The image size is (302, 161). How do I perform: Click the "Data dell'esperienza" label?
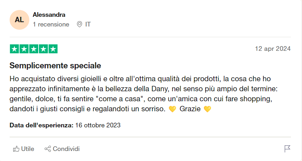pos(41,125)
